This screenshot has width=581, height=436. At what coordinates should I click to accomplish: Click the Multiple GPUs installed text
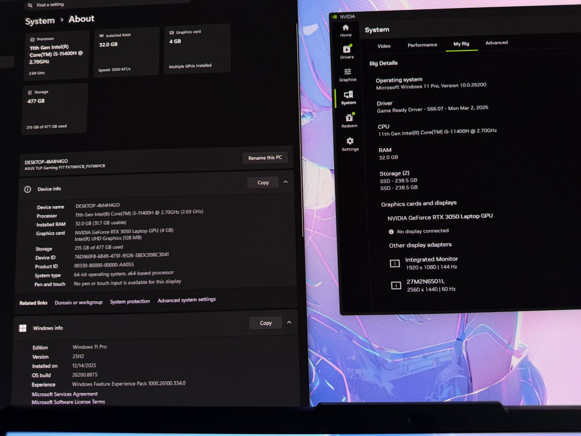[190, 66]
